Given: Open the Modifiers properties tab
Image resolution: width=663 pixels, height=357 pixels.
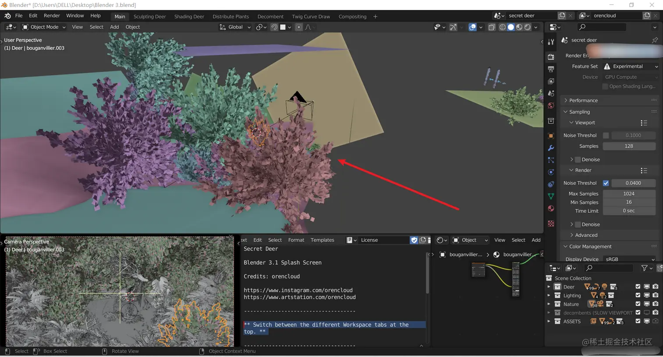Looking at the screenshot, I should 551,148.
